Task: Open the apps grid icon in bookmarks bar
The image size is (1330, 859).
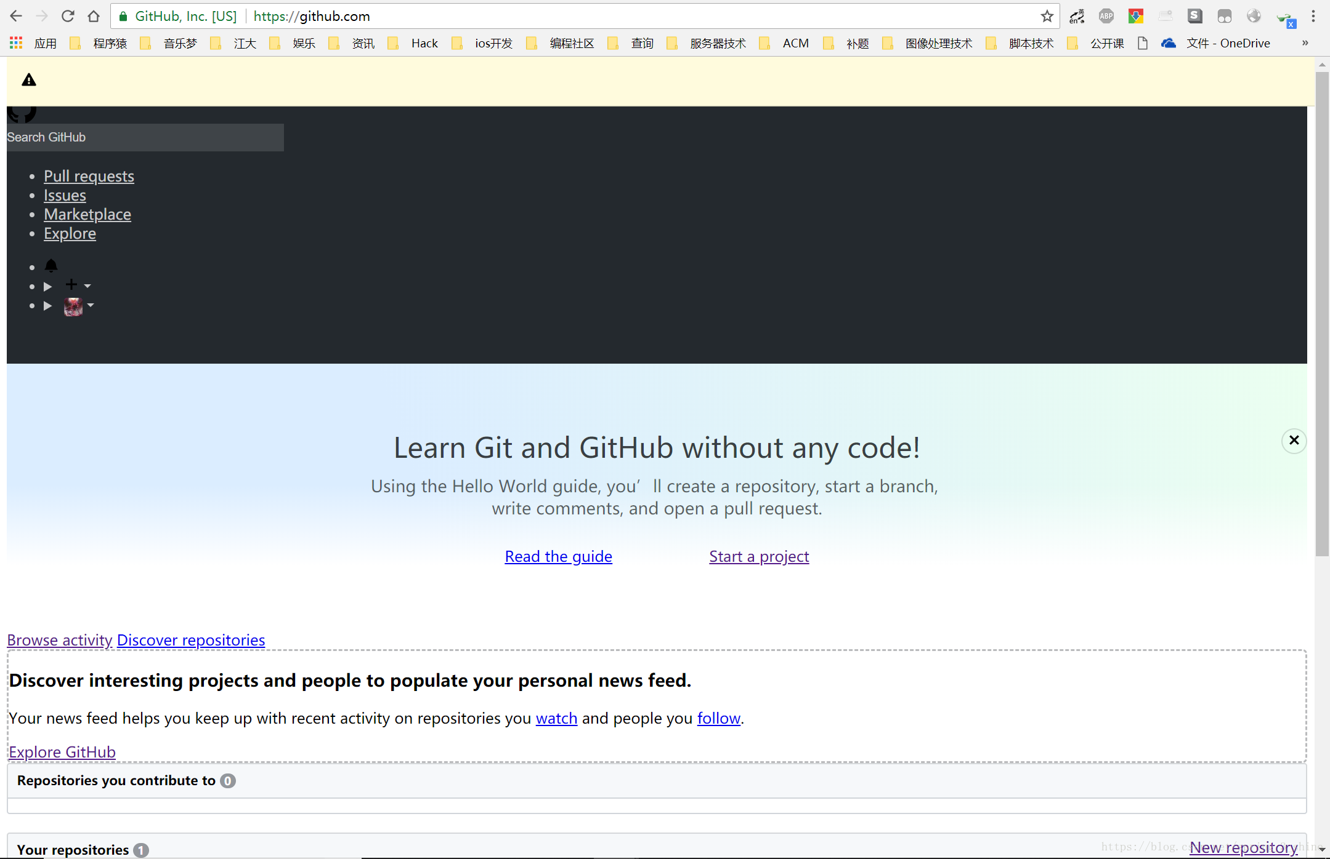Action: tap(16, 43)
